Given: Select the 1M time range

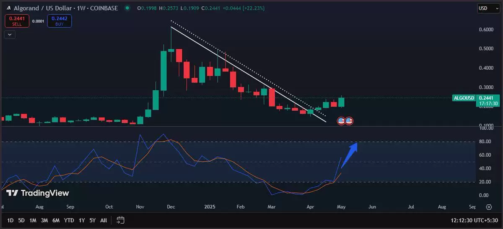Looking at the screenshot, I should click(33, 220).
